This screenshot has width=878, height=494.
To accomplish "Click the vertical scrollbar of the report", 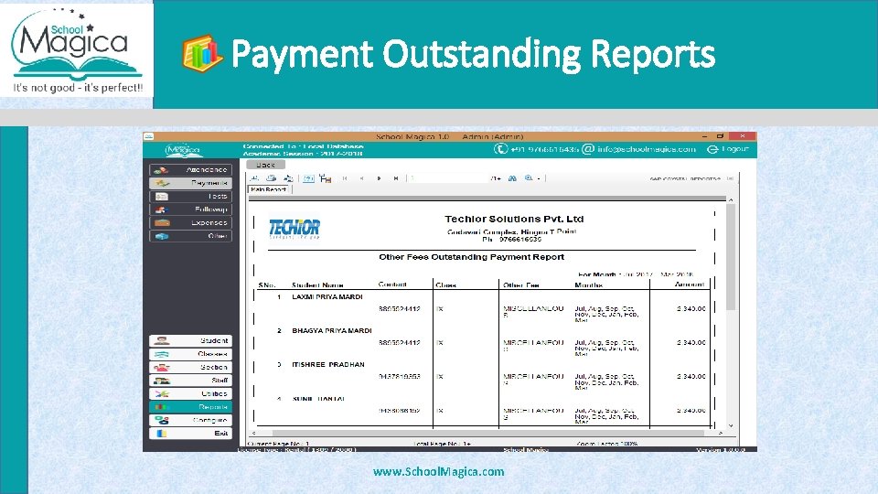I will (x=731, y=258).
